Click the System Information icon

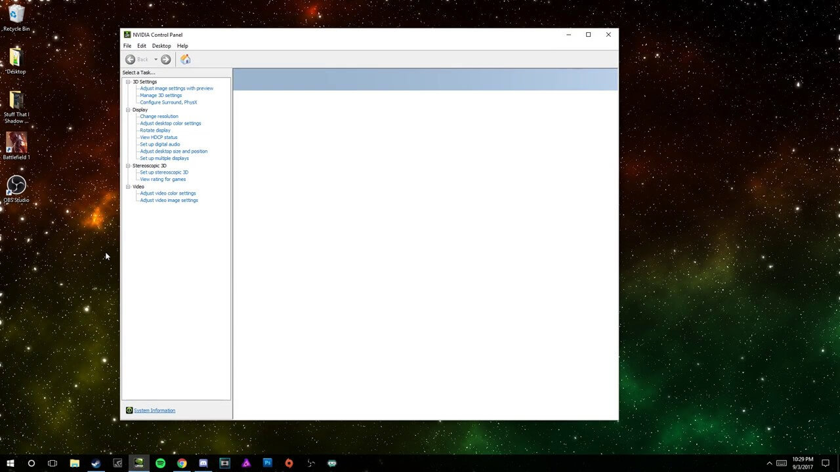tap(129, 410)
